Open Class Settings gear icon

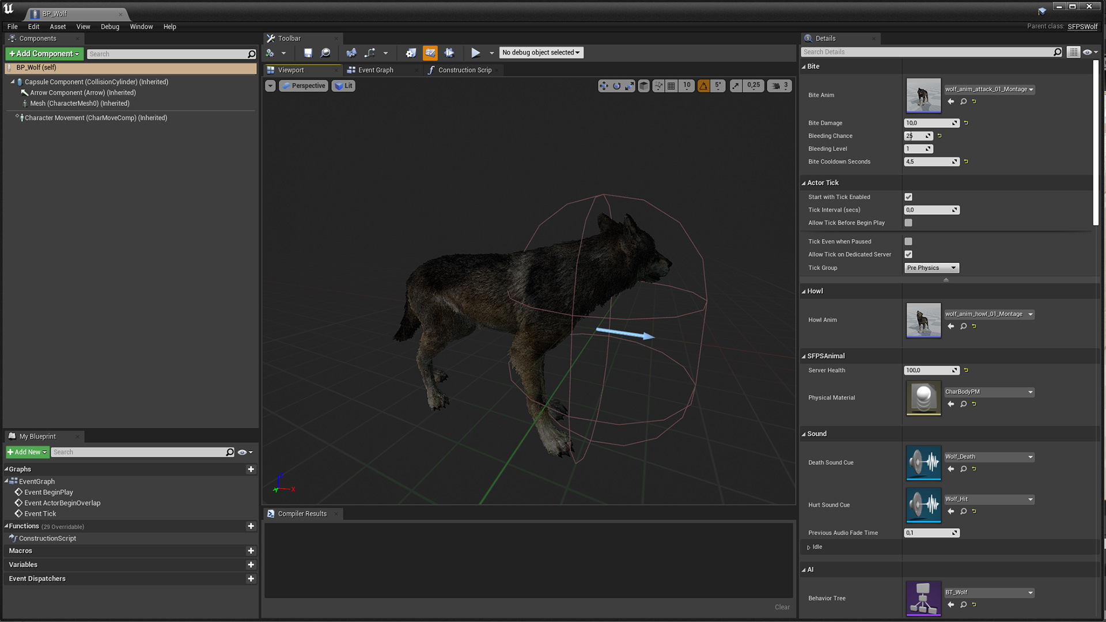[411, 53]
